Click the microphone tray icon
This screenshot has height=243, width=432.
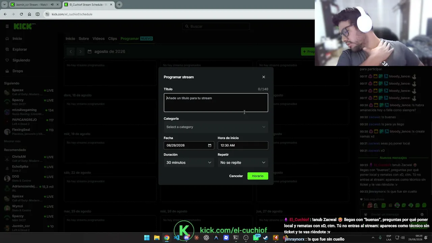(x=380, y=238)
